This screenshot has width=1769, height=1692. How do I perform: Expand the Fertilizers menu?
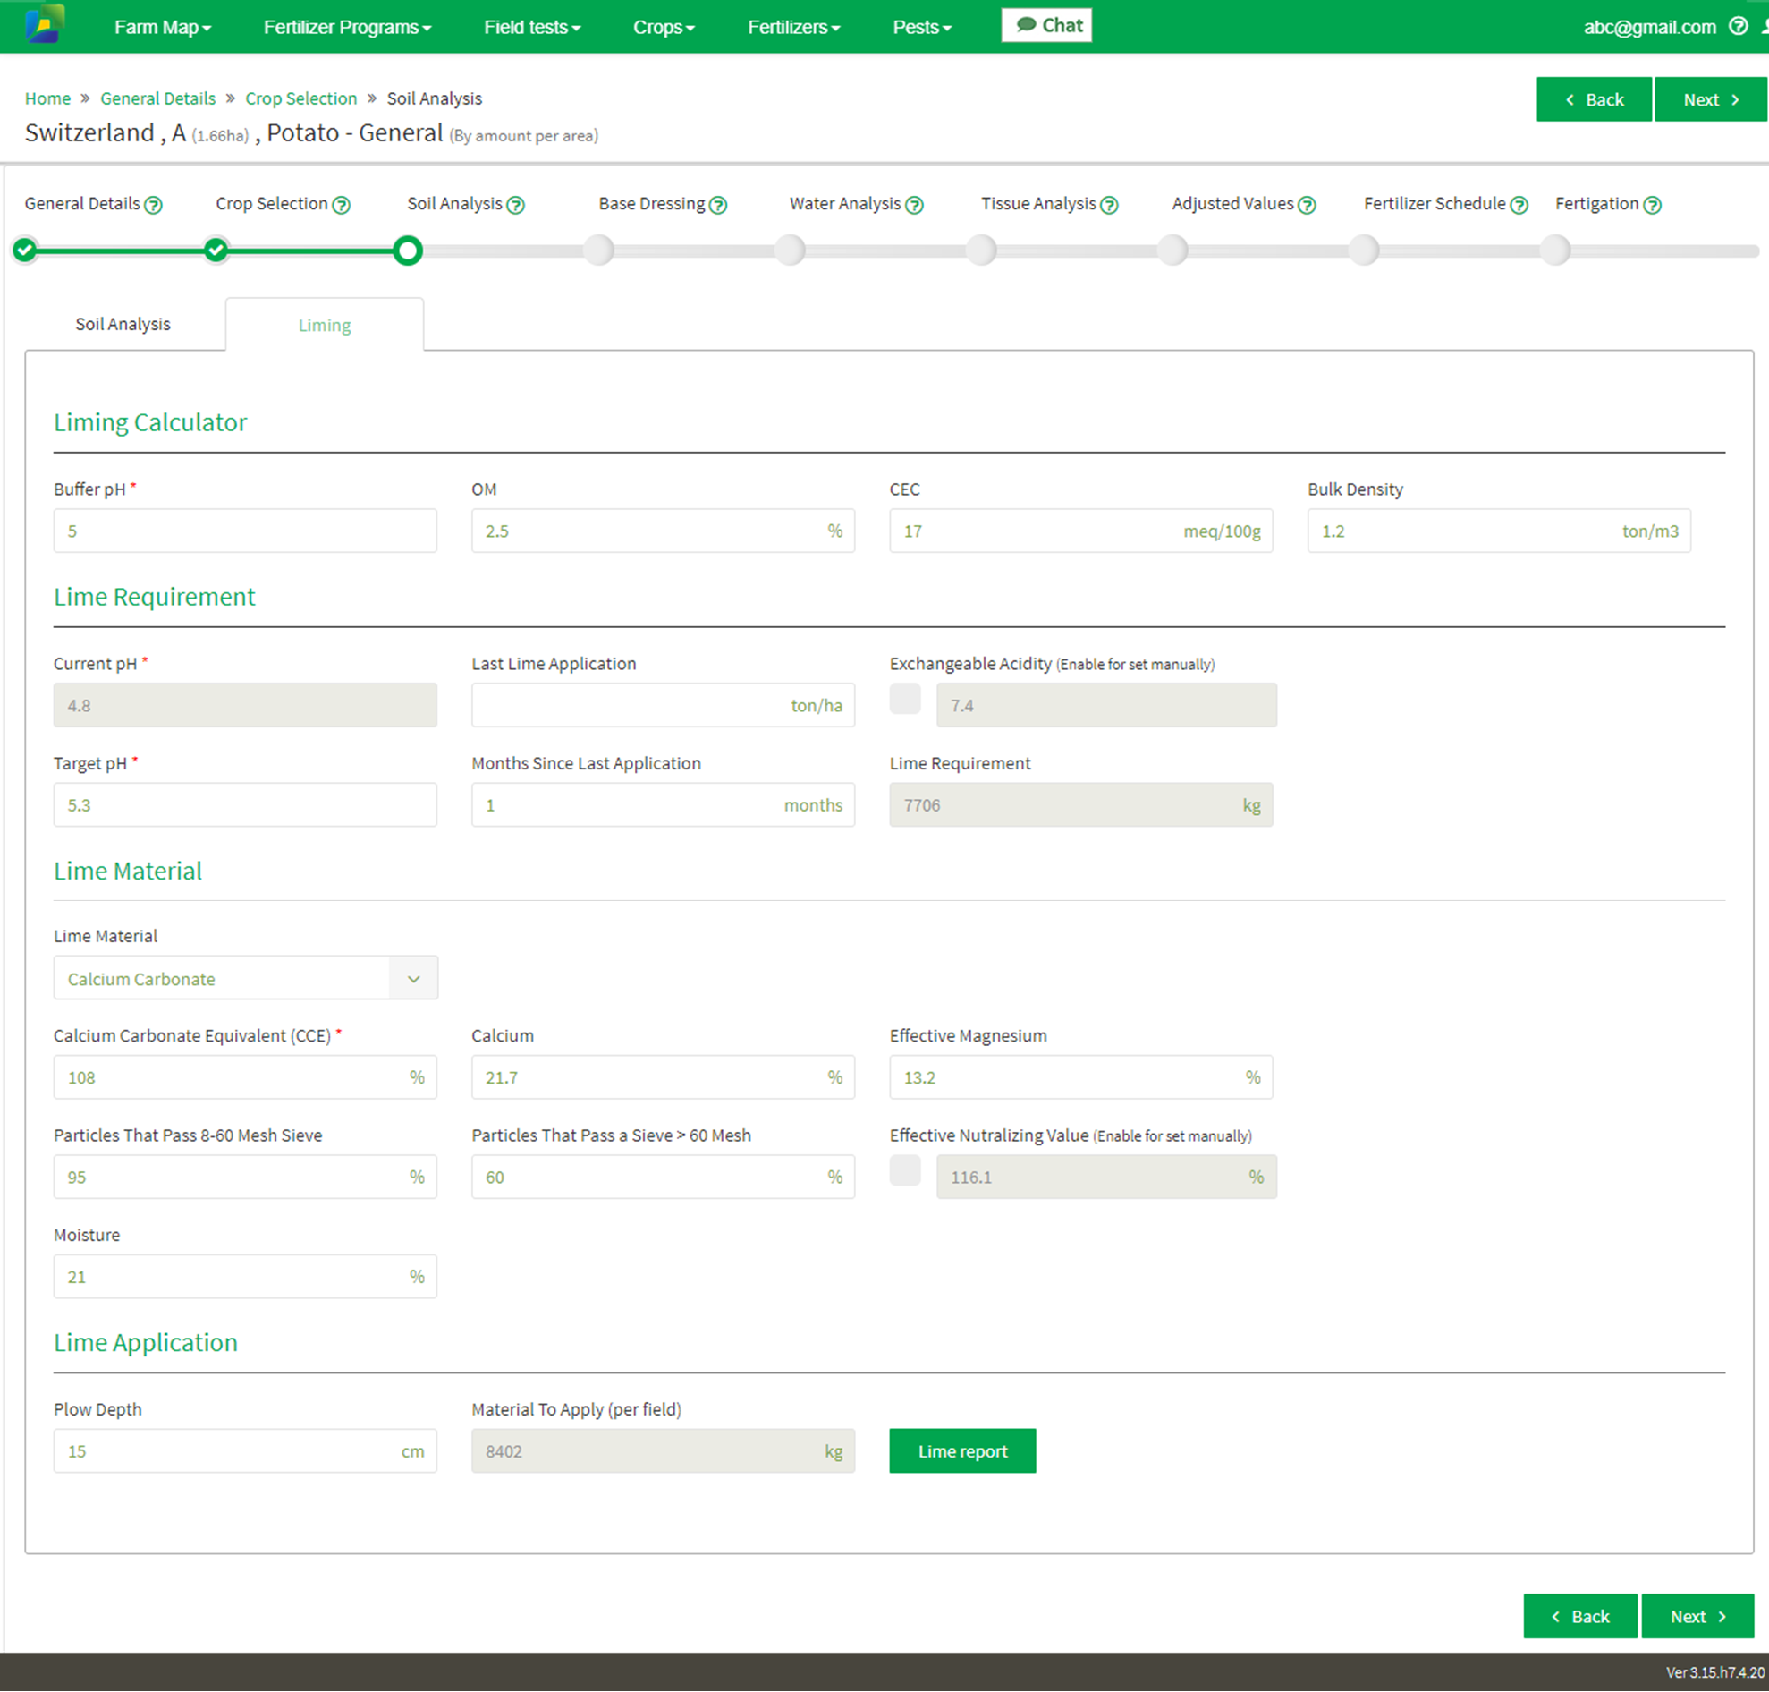[x=793, y=27]
